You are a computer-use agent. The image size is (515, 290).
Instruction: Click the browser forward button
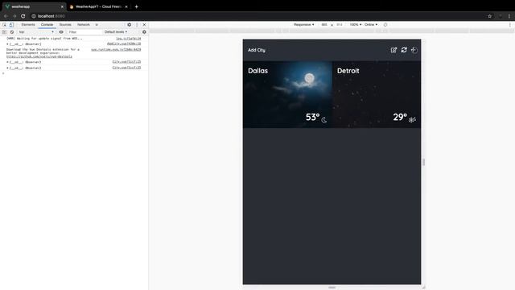click(14, 16)
